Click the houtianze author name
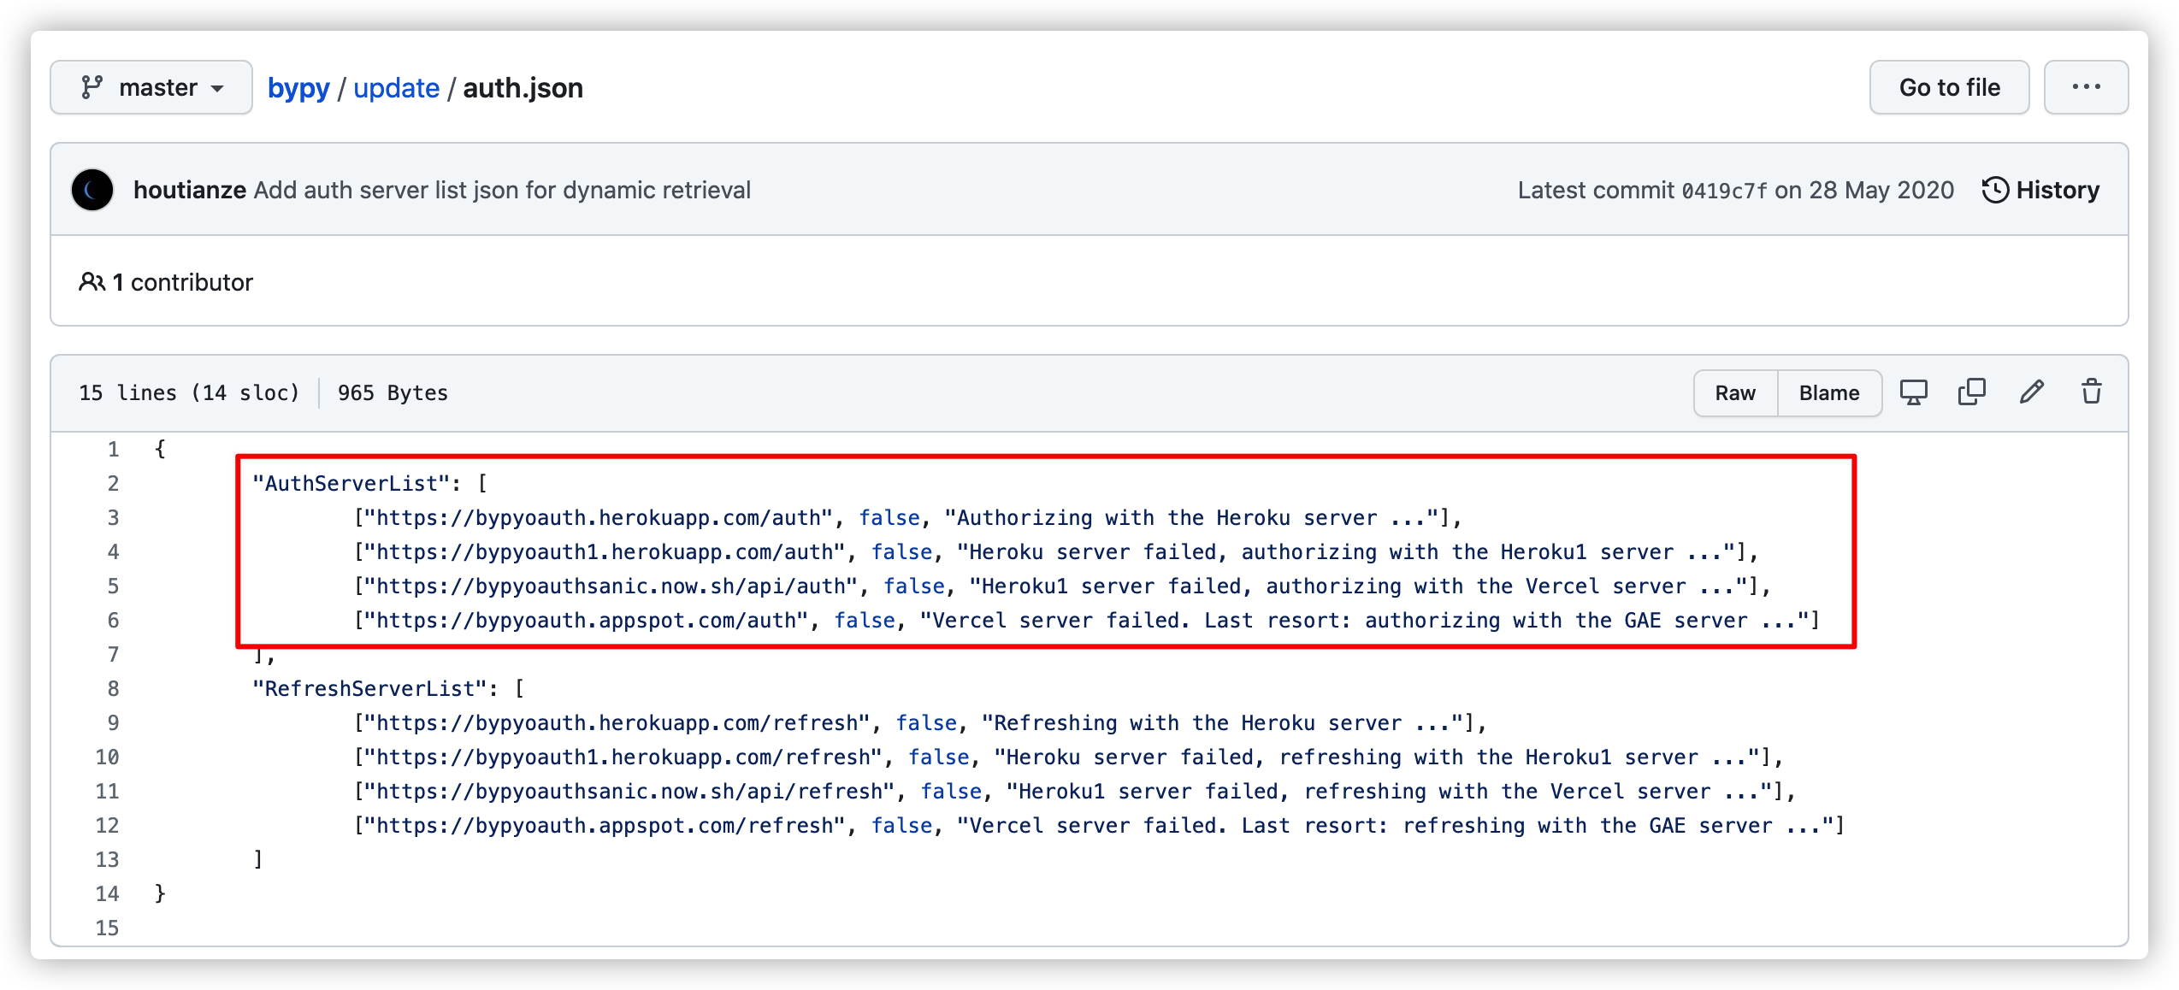The image size is (2179, 990). pos(190,190)
